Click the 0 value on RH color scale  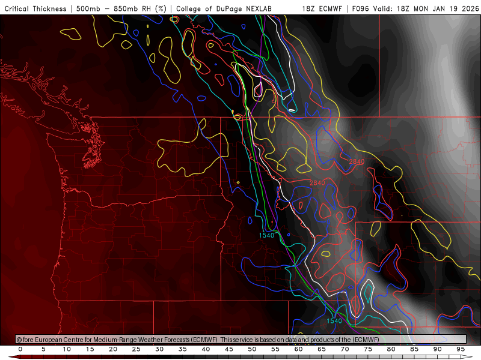[20, 349]
